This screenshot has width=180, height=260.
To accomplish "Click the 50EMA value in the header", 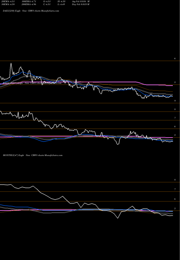I will (8, 4).
